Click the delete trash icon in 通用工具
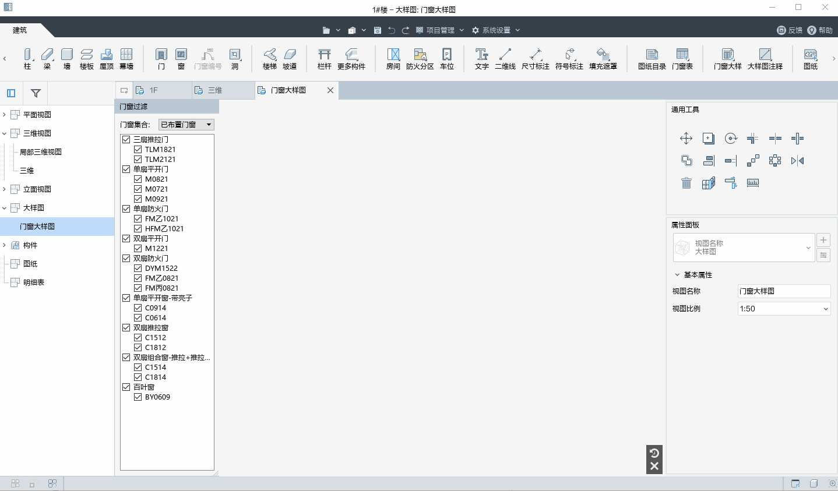Viewport: 838px width, 491px height. [686, 183]
